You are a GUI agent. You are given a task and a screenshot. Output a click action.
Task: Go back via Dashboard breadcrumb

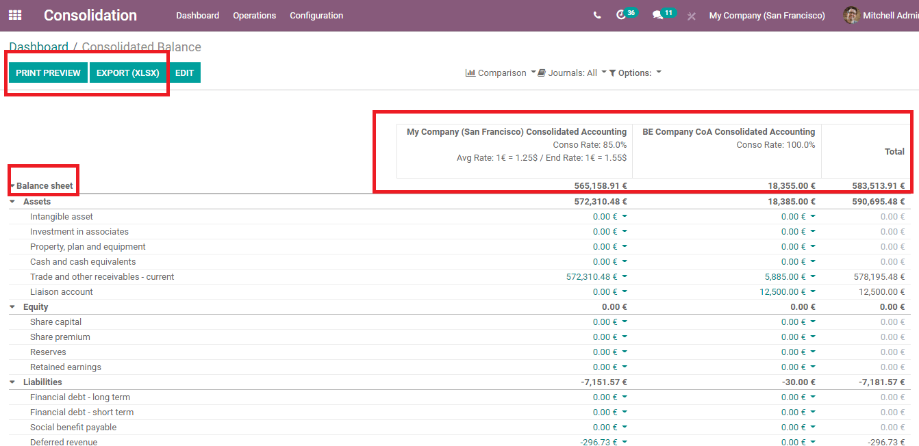(x=39, y=47)
